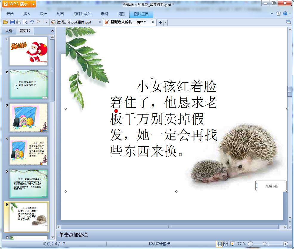The image size is (294, 249).
Task: Open the 审阅 ribbon tab
Action: 104,14
